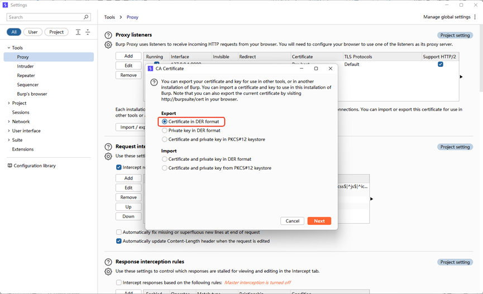Open the Manage global settings kebab menu
The height and width of the screenshot is (294, 483).
pyautogui.click(x=475, y=17)
